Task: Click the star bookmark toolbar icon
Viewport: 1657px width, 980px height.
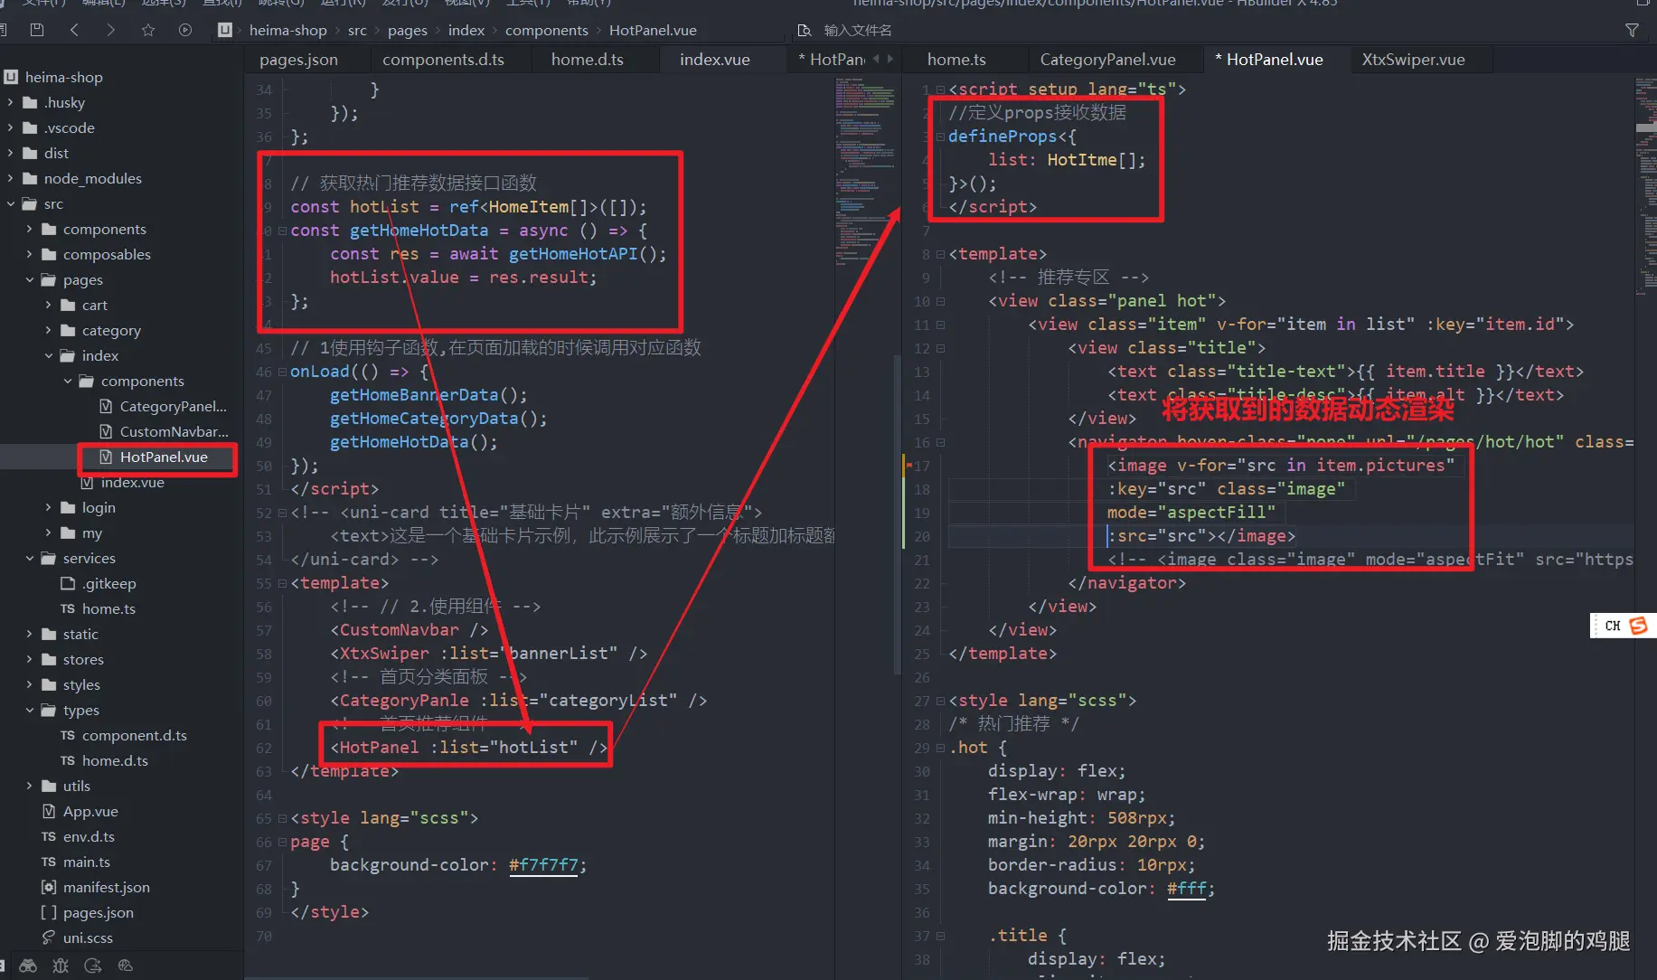Action: pyautogui.click(x=148, y=30)
